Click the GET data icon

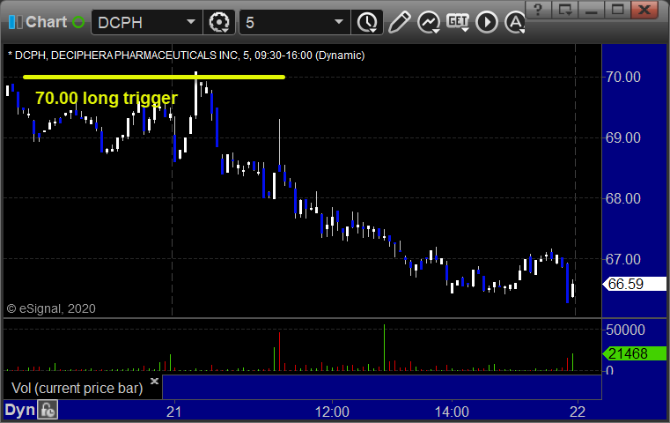pos(458,22)
